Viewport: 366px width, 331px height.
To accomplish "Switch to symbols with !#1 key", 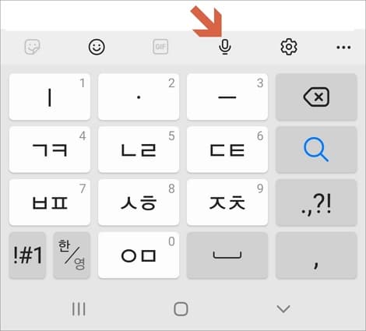I will [27, 255].
